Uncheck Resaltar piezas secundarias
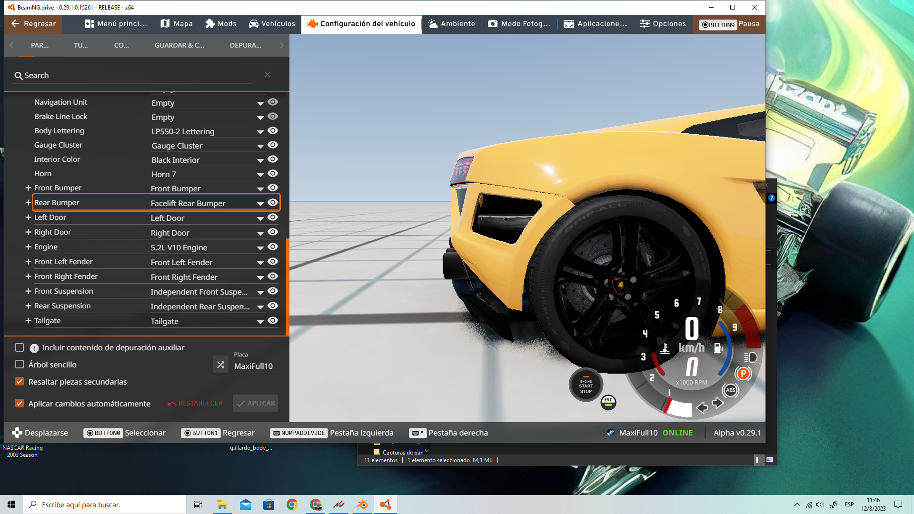 (20, 381)
